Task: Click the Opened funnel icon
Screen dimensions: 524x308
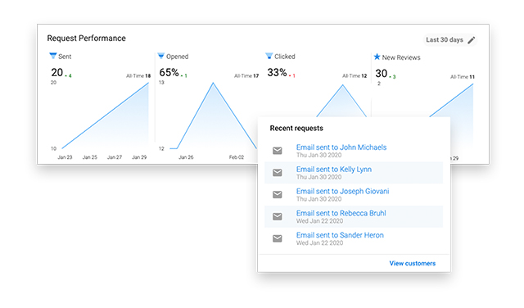Action: click(161, 56)
